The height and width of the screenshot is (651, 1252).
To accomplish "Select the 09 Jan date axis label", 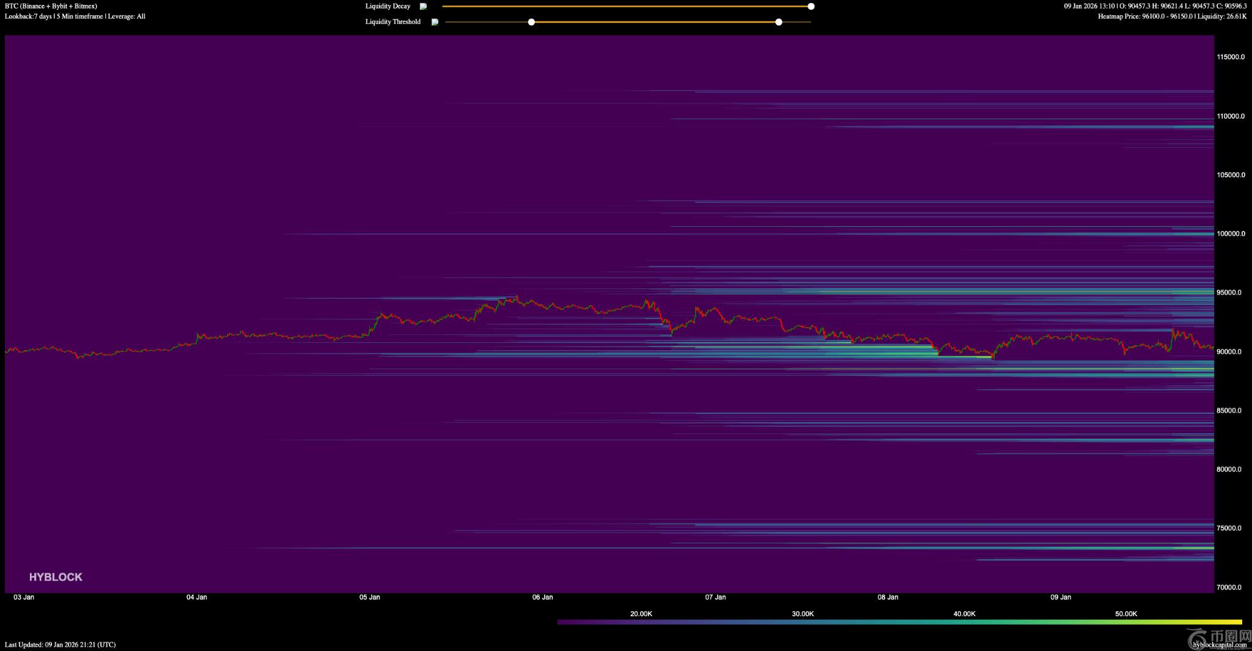I will coord(1061,597).
